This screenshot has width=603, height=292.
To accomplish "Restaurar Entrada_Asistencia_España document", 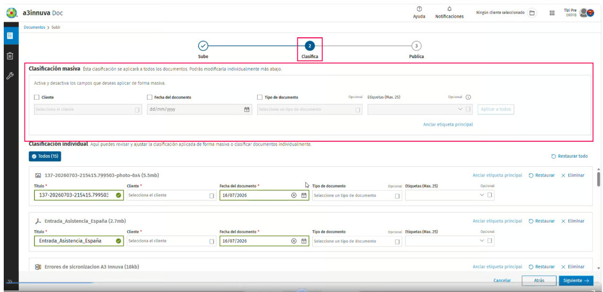I will tap(542, 221).
